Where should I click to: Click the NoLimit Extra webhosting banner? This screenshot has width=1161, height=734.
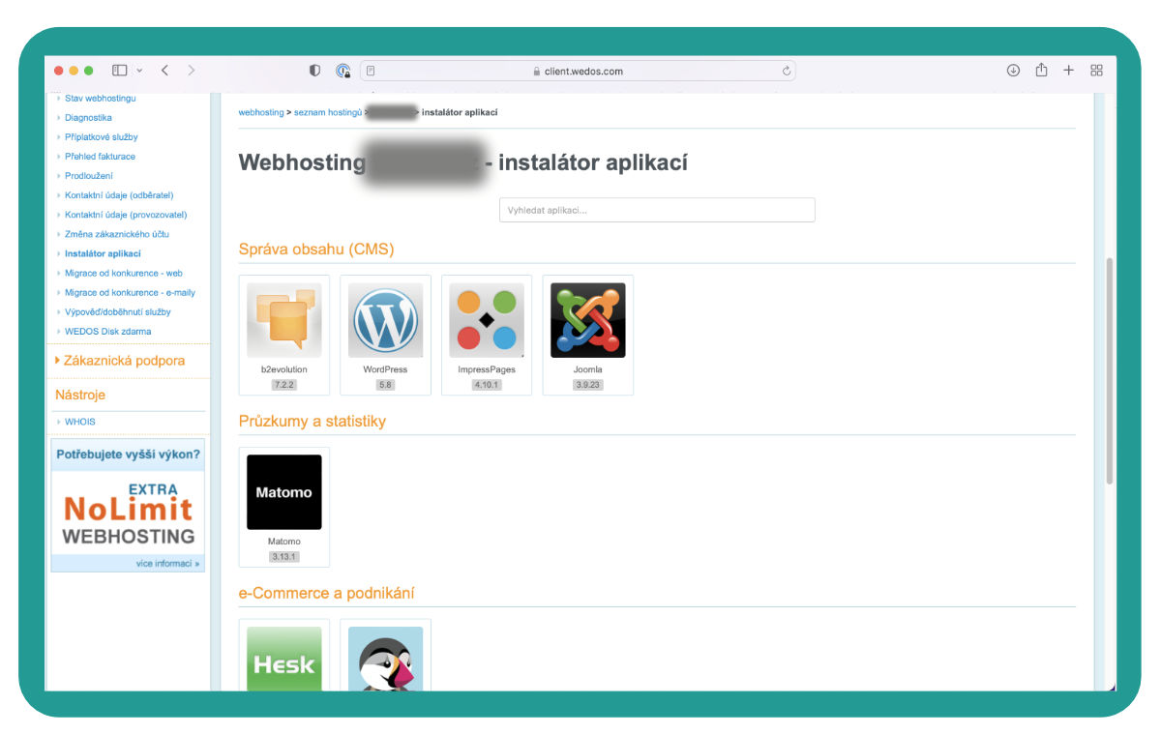click(x=128, y=513)
